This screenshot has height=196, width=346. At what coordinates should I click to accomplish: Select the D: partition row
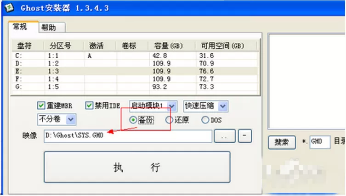135,63
